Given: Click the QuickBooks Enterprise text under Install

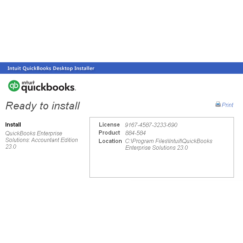Looking at the screenshot, I should [x=34, y=133].
